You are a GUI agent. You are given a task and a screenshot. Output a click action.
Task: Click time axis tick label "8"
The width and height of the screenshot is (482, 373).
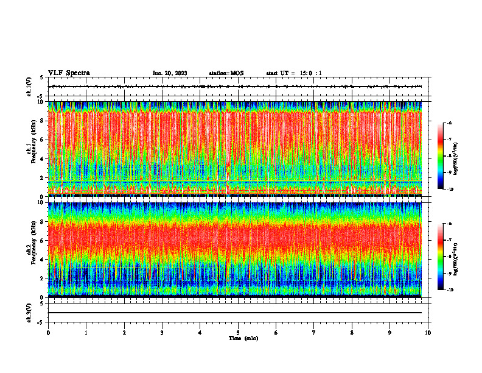pyautogui.click(x=352, y=333)
